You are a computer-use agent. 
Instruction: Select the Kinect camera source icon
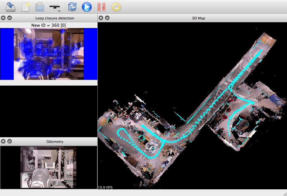point(54,6)
